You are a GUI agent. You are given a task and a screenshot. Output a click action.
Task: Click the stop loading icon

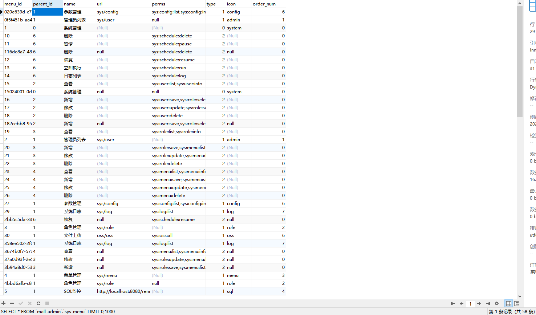[x=47, y=303]
